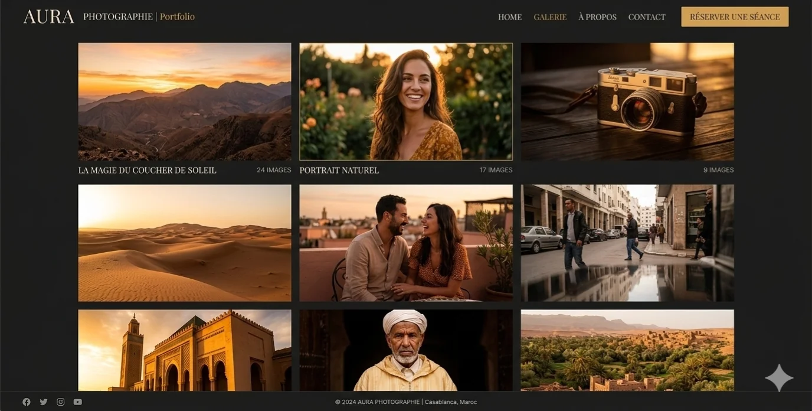This screenshot has height=411, width=812.
Task: Open the couple on terrace thumbnail
Action: (x=405, y=243)
